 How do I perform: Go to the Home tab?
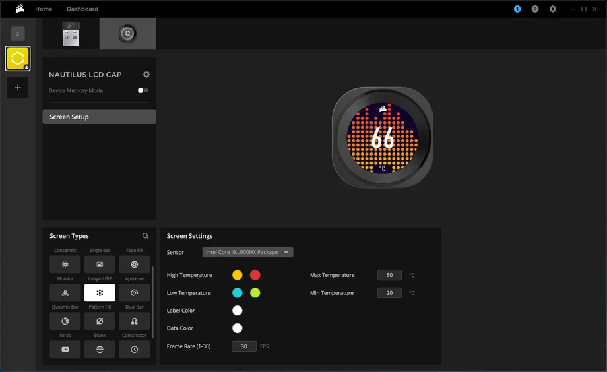(x=44, y=9)
